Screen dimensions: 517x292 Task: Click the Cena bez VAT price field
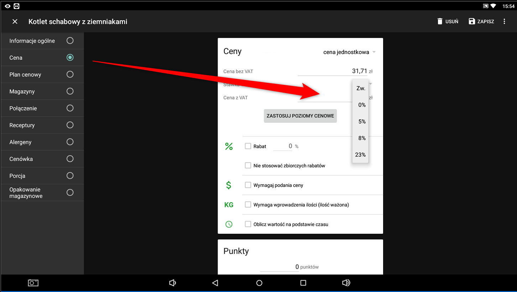pos(332,71)
